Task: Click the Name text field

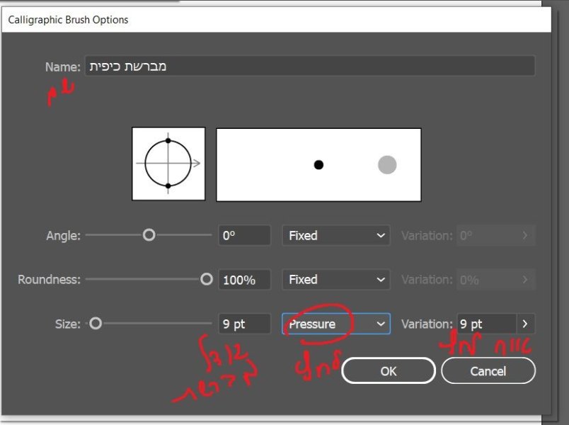Action: 309,67
